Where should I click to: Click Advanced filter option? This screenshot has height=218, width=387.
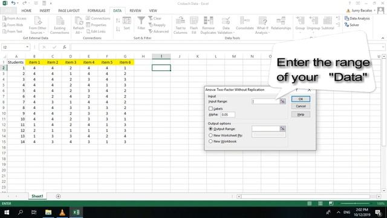(158, 31)
